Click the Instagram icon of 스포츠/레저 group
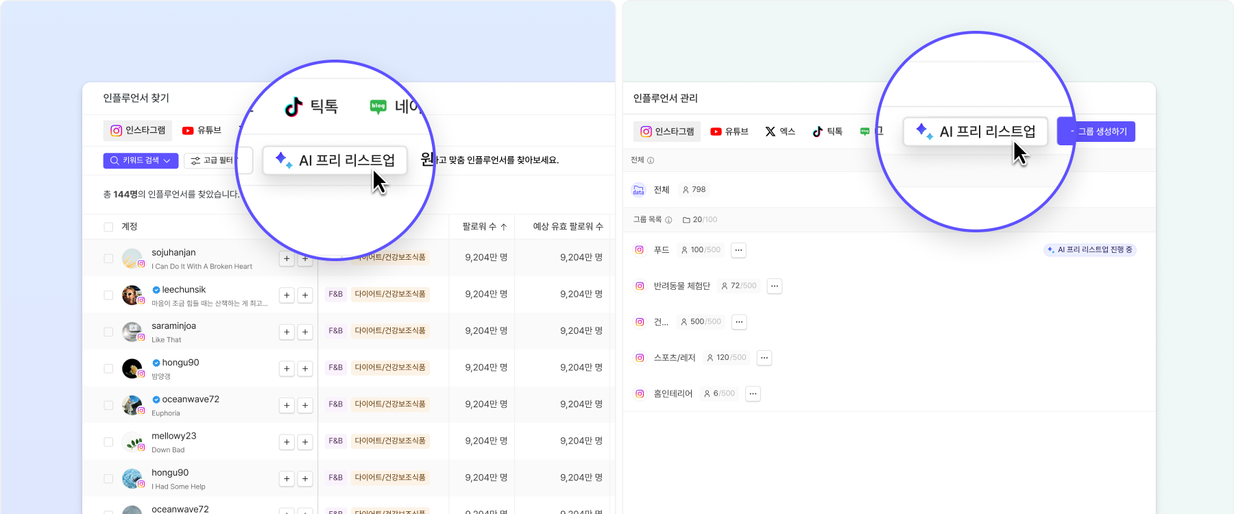 click(640, 358)
